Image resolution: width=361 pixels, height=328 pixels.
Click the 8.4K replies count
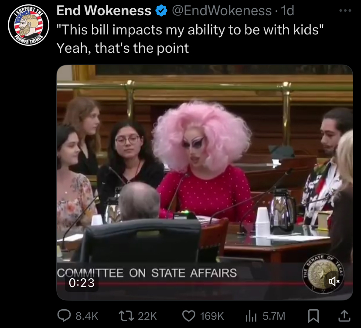point(87,316)
